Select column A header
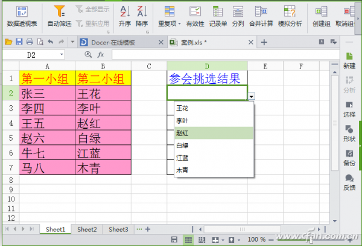Viewport: 362px width, 246px height. [x=47, y=67]
